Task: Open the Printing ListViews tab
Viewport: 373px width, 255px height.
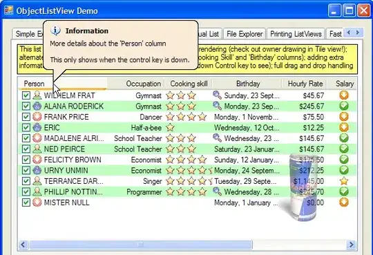Action: (x=296, y=34)
